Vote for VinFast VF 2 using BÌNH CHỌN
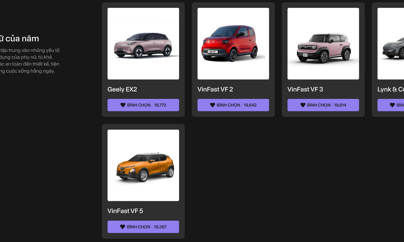The image size is (404, 242). (233, 105)
